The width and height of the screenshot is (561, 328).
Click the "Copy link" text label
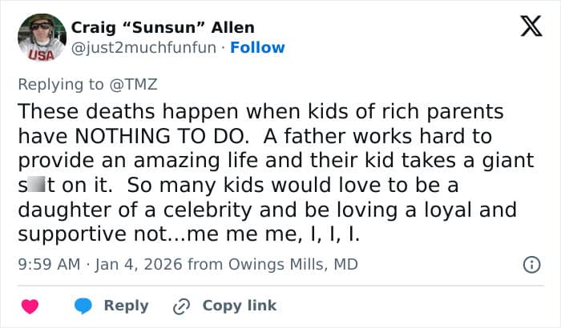(x=239, y=306)
